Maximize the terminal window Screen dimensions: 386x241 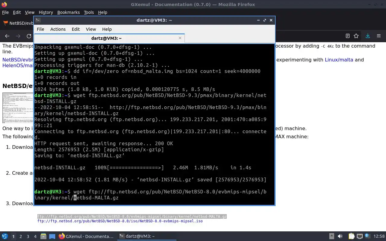(x=264, y=20)
